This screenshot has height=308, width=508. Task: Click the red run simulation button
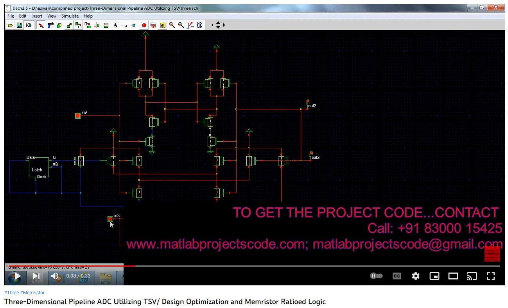(144, 25)
